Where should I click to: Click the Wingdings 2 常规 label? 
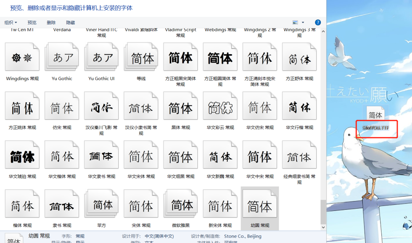click(260, 32)
